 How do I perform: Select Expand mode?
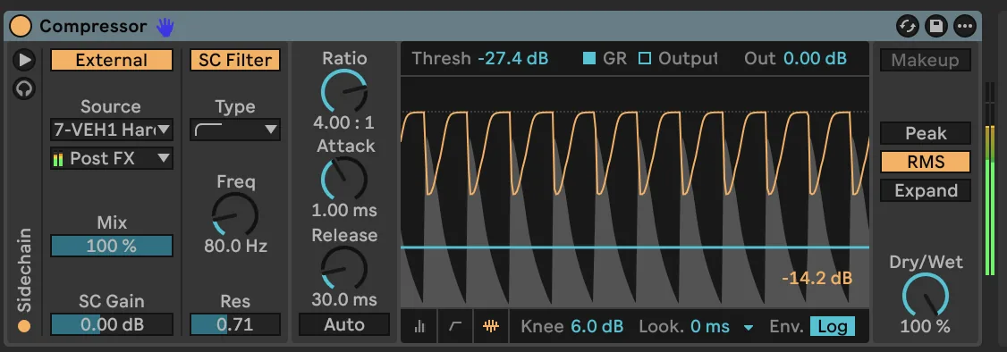pyautogui.click(x=926, y=190)
